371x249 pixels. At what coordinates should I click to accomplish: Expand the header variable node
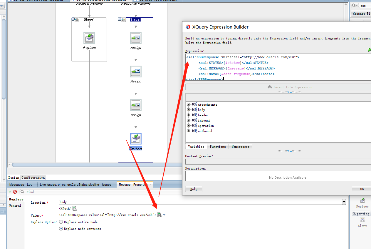point(189,115)
